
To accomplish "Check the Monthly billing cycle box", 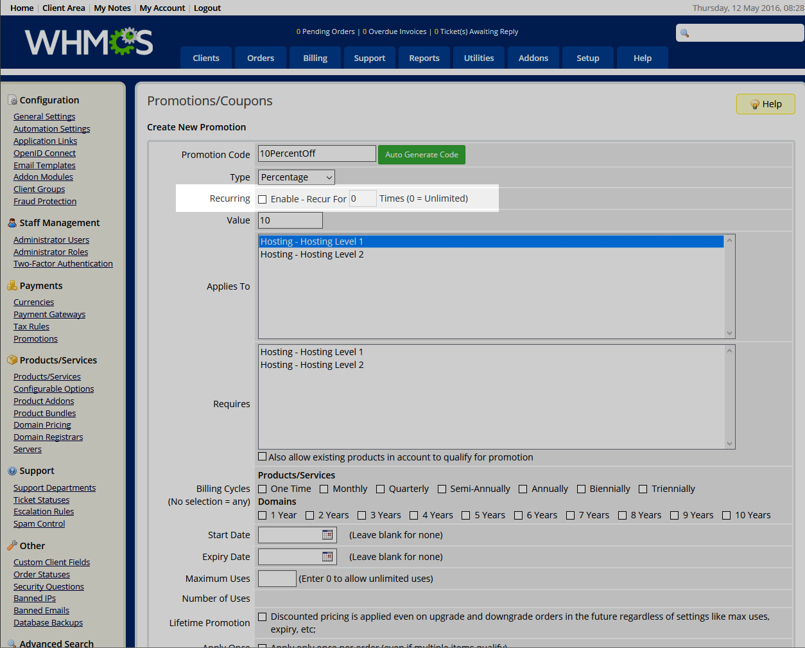I will pos(324,489).
